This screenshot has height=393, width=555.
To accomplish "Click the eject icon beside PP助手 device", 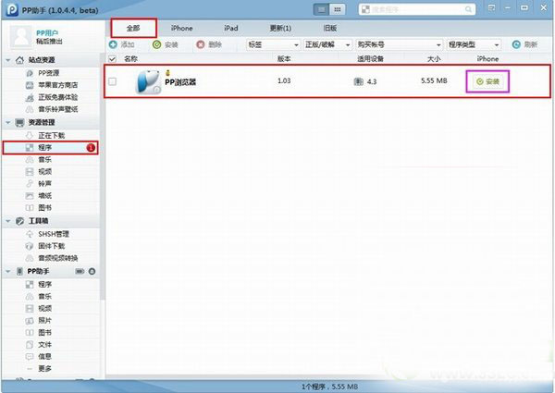I will pos(92,271).
